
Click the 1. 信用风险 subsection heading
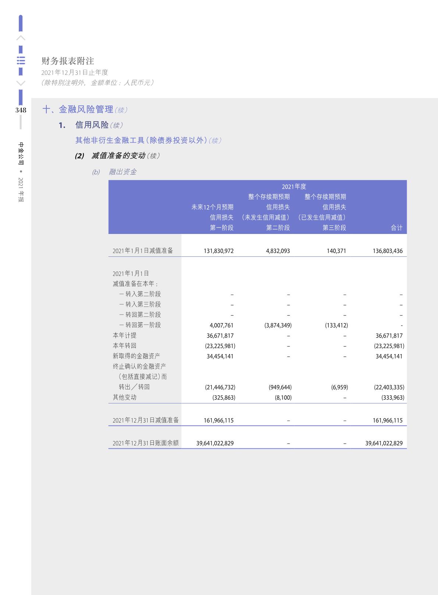(x=92, y=125)
